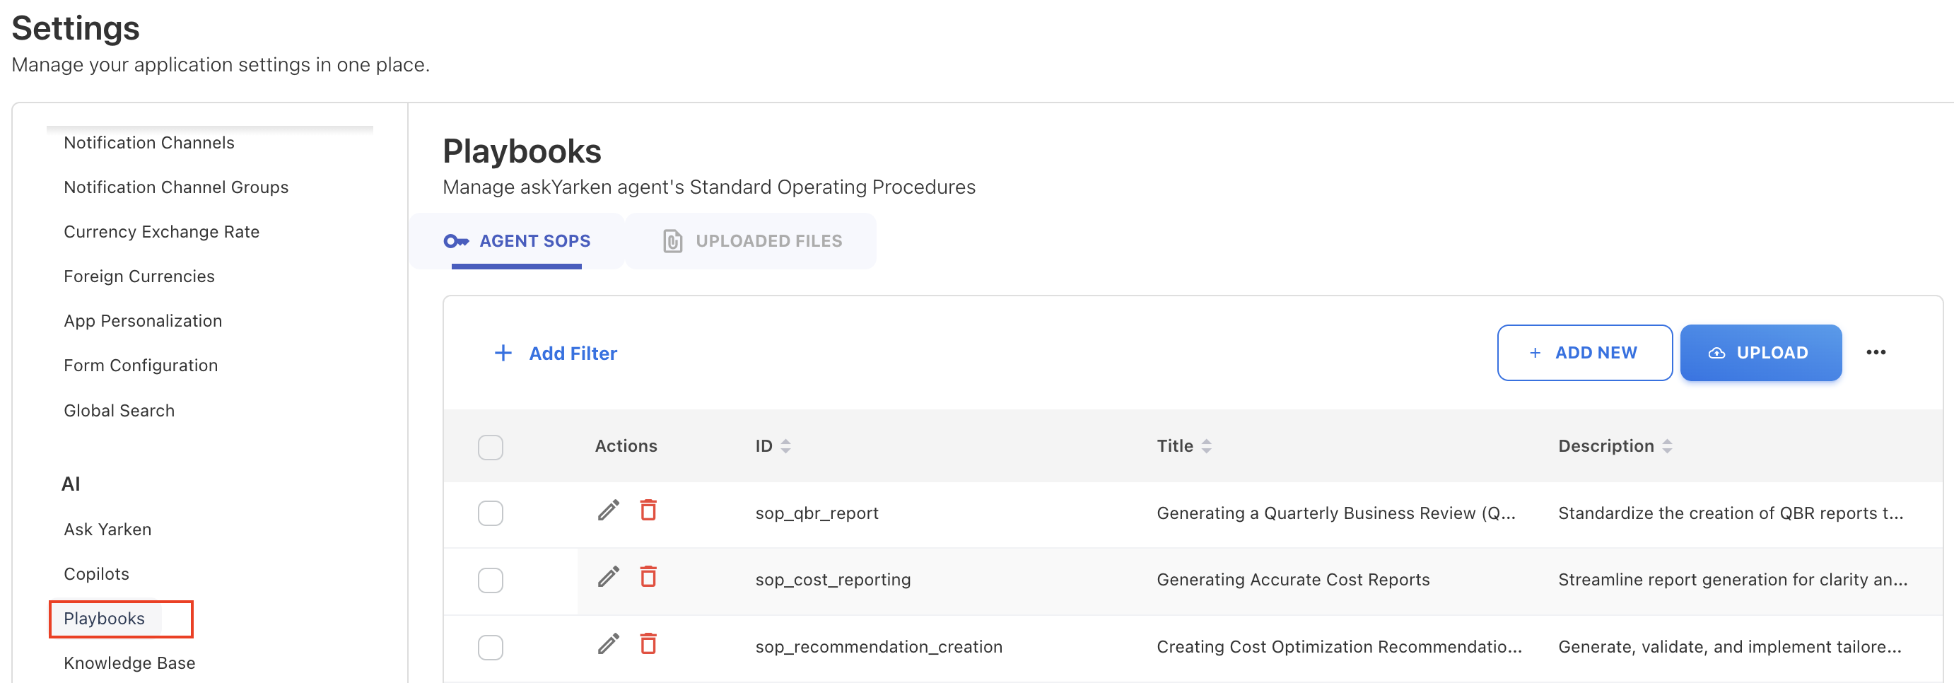Screen dimensions: 1954x683
Task: Open Knowledge Base in the sidebar
Action: coord(129,662)
